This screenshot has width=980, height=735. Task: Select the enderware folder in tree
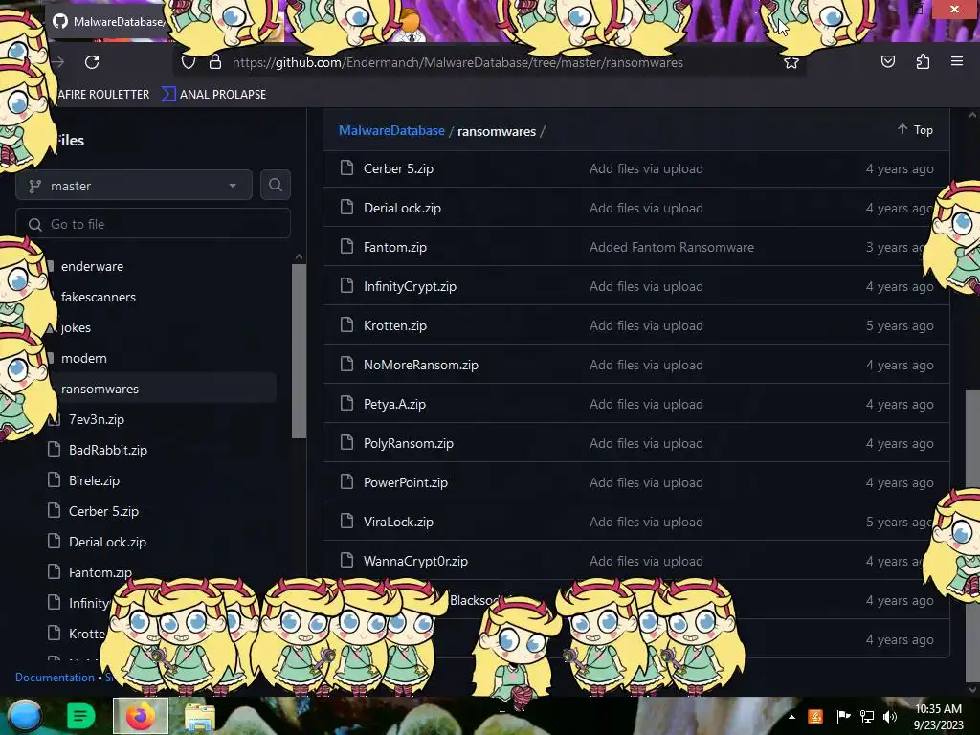point(92,266)
